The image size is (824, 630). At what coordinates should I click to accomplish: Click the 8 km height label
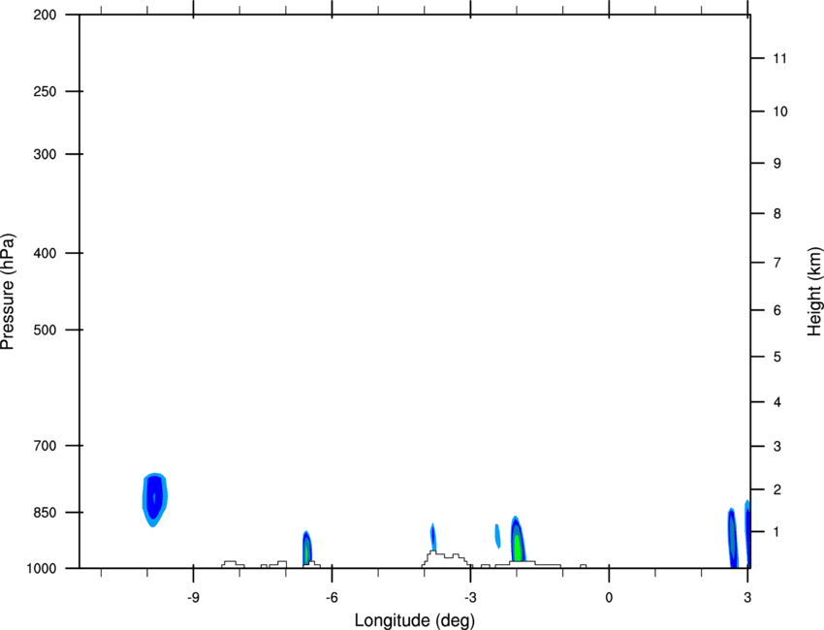pyautogui.click(x=776, y=213)
